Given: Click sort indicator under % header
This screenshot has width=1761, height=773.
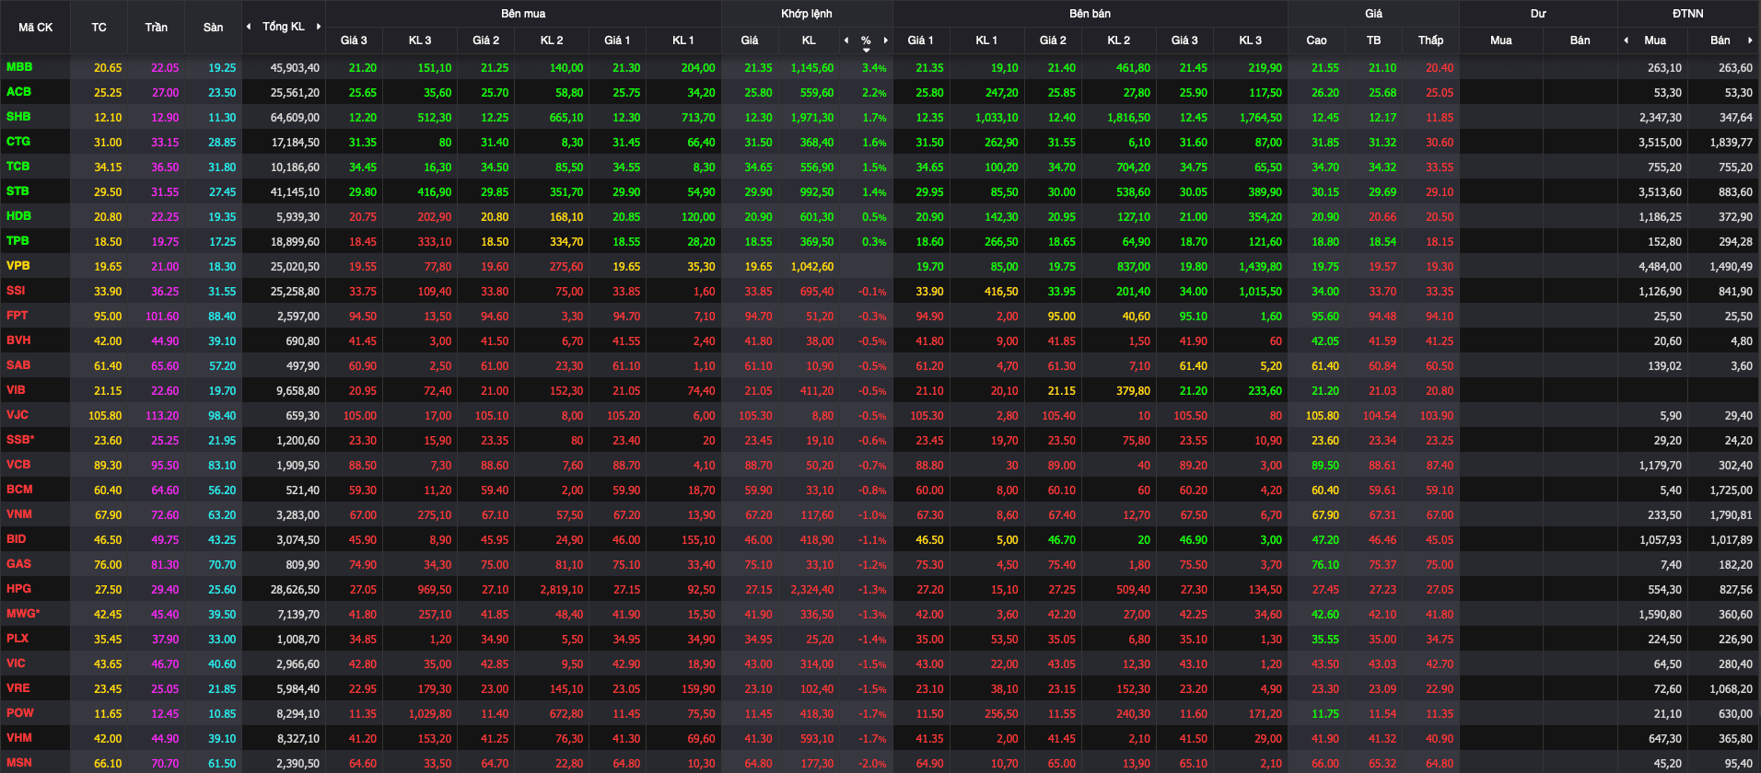Looking at the screenshot, I should [x=867, y=50].
